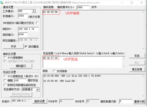The image size is (147, 107).
Task: Click the 目的IP field 192.168.1.74
Action: (x=28, y=29)
